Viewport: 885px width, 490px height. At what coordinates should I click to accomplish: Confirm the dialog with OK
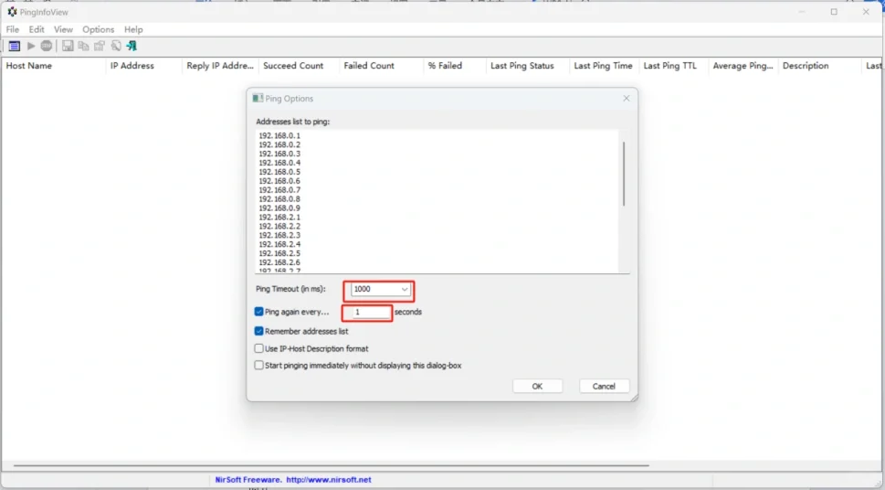tap(537, 387)
